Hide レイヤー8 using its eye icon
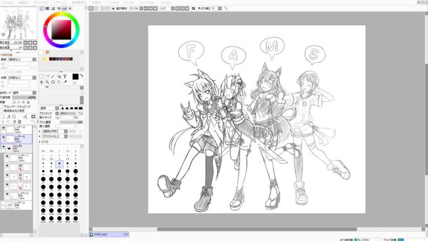Viewport: 428px width, 241px height. 3,138
